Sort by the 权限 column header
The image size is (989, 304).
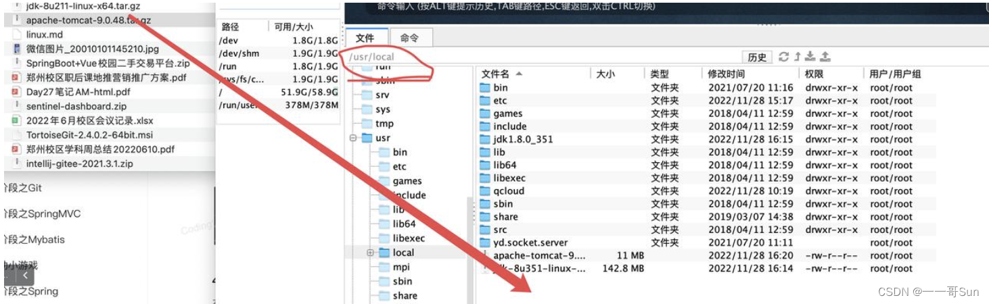[831, 74]
